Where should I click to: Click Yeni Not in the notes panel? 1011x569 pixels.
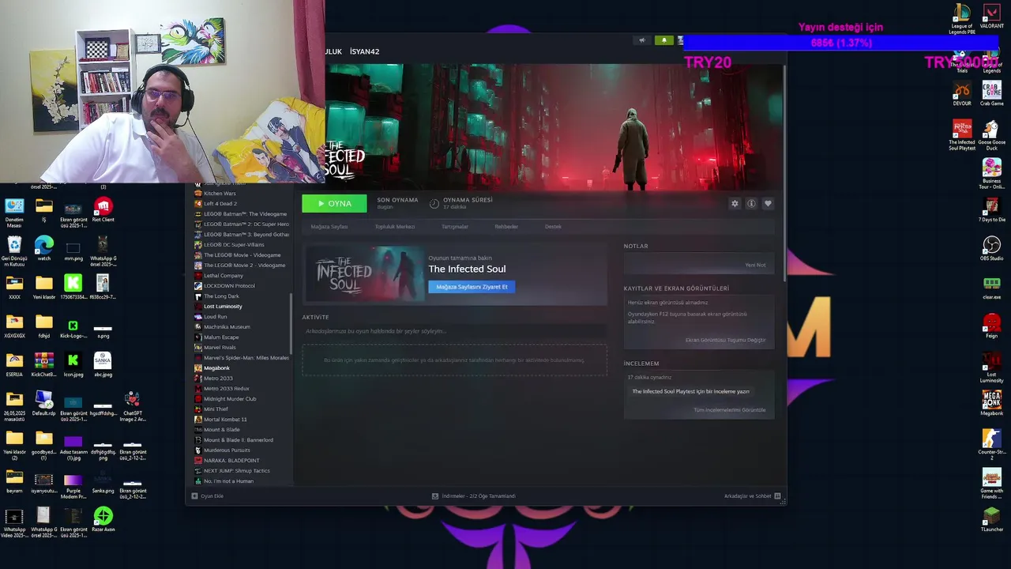(755, 265)
